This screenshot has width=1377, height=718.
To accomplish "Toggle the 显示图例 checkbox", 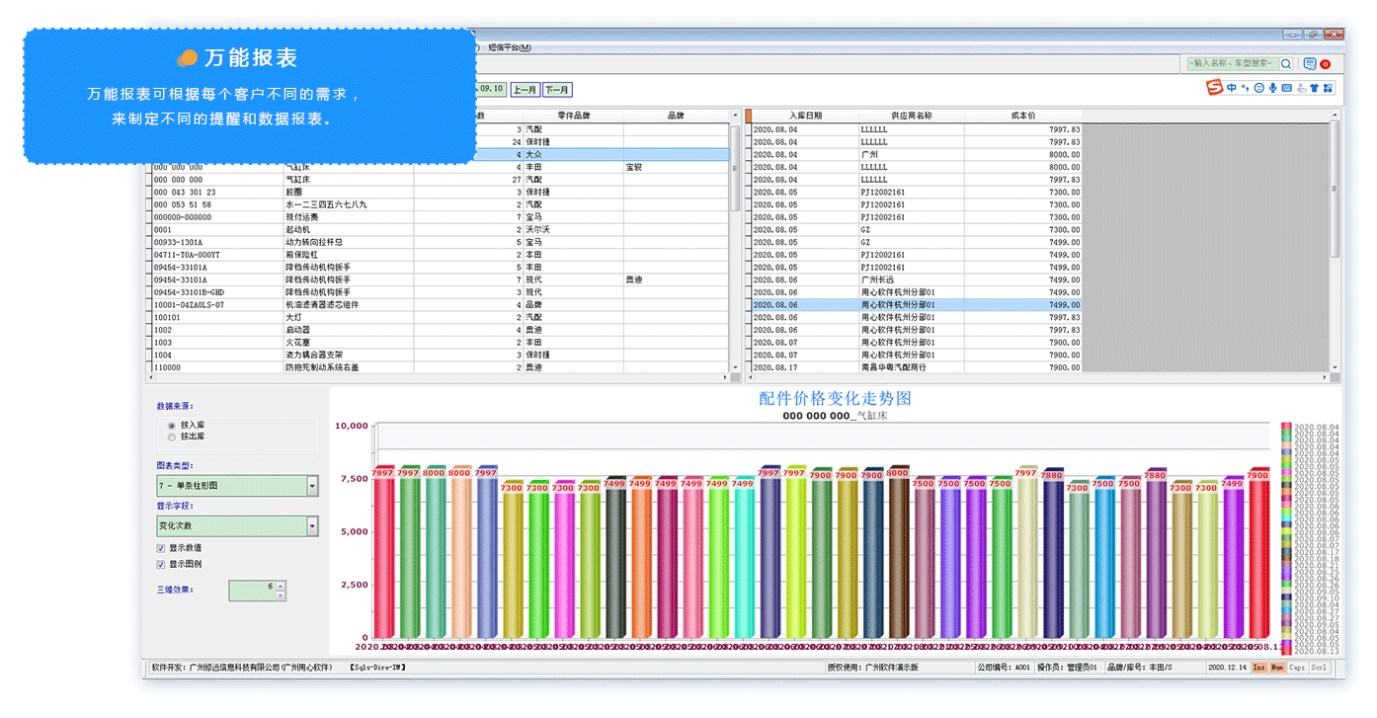I will (161, 565).
